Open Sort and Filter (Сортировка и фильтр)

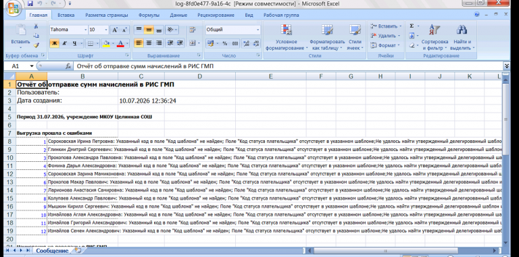click(x=435, y=38)
